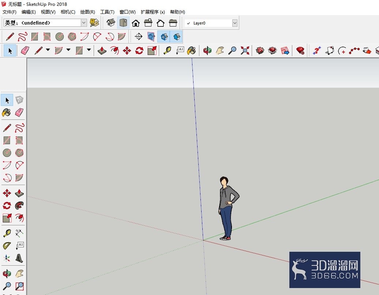This screenshot has width=379, height=295.
Task: Toggle the Iso view style button
Action: 111,23
